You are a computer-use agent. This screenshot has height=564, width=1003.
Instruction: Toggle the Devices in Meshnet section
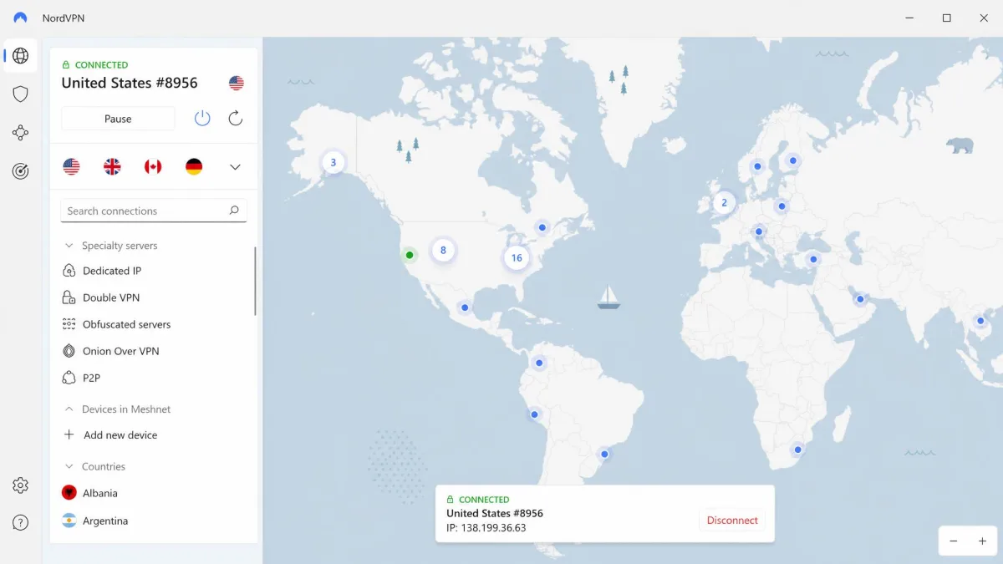click(x=69, y=409)
